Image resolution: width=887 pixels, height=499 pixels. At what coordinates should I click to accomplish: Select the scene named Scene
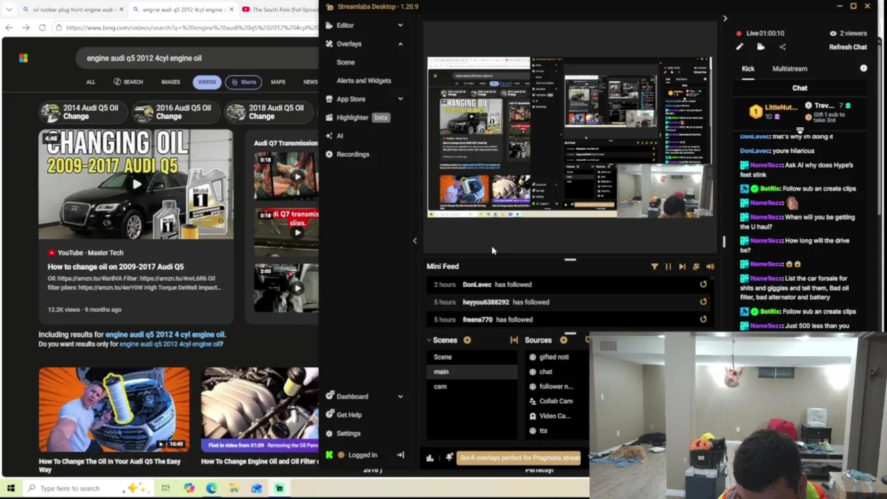click(x=471, y=357)
